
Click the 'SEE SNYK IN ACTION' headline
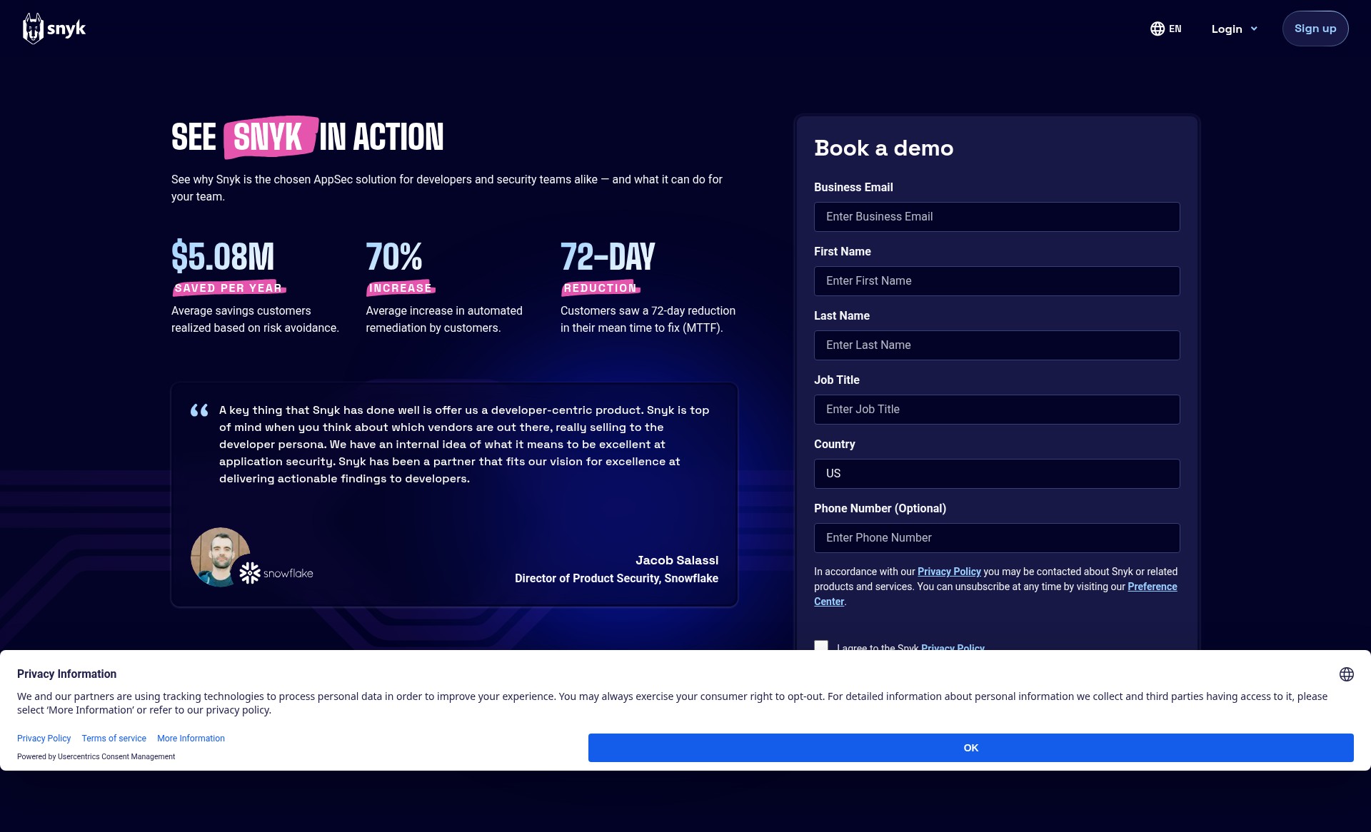click(x=307, y=137)
